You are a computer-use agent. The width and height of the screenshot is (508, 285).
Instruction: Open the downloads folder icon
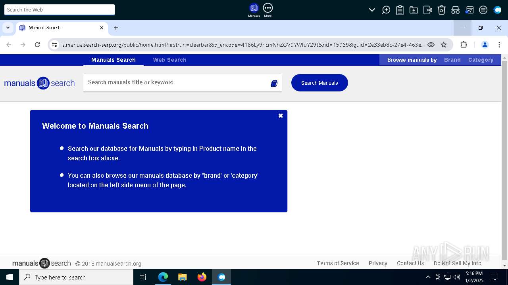[x=414, y=10]
